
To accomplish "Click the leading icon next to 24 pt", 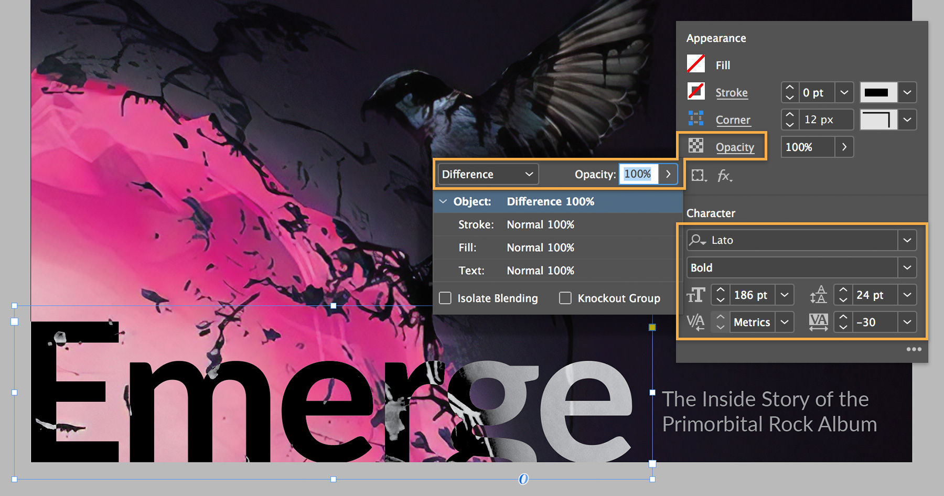I will (818, 295).
